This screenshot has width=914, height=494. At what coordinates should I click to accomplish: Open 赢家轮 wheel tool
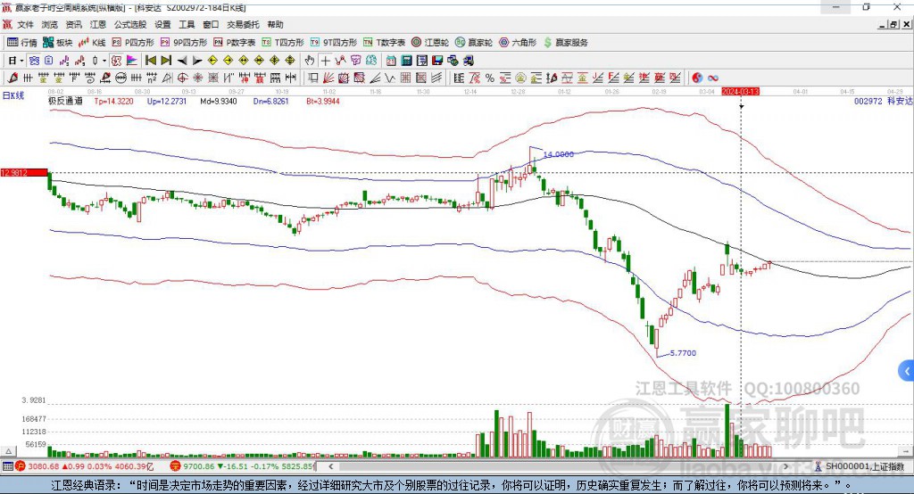(474, 43)
